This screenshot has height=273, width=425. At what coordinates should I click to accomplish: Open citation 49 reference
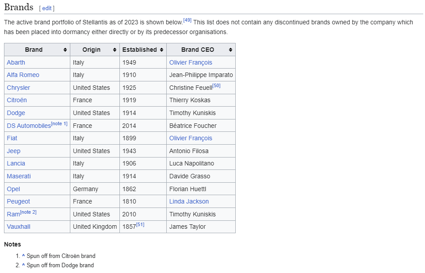[188, 20]
